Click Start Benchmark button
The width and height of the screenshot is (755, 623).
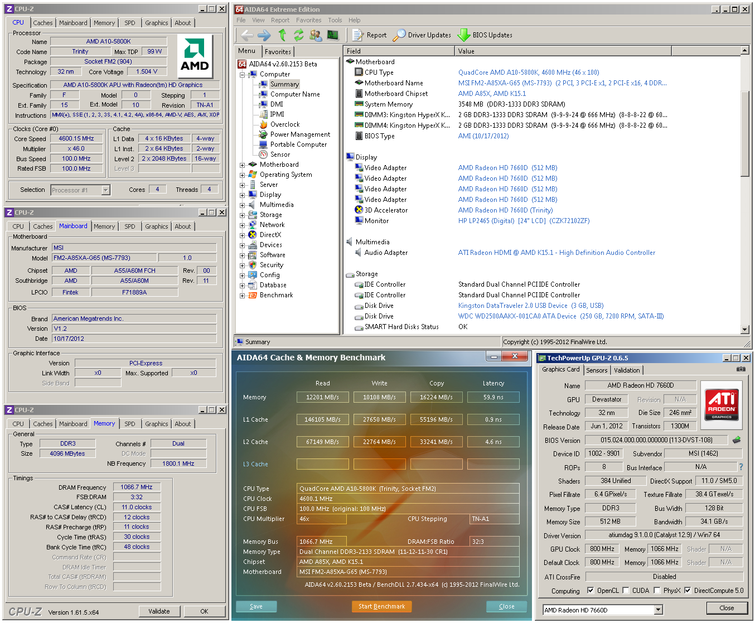tap(382, 606)
